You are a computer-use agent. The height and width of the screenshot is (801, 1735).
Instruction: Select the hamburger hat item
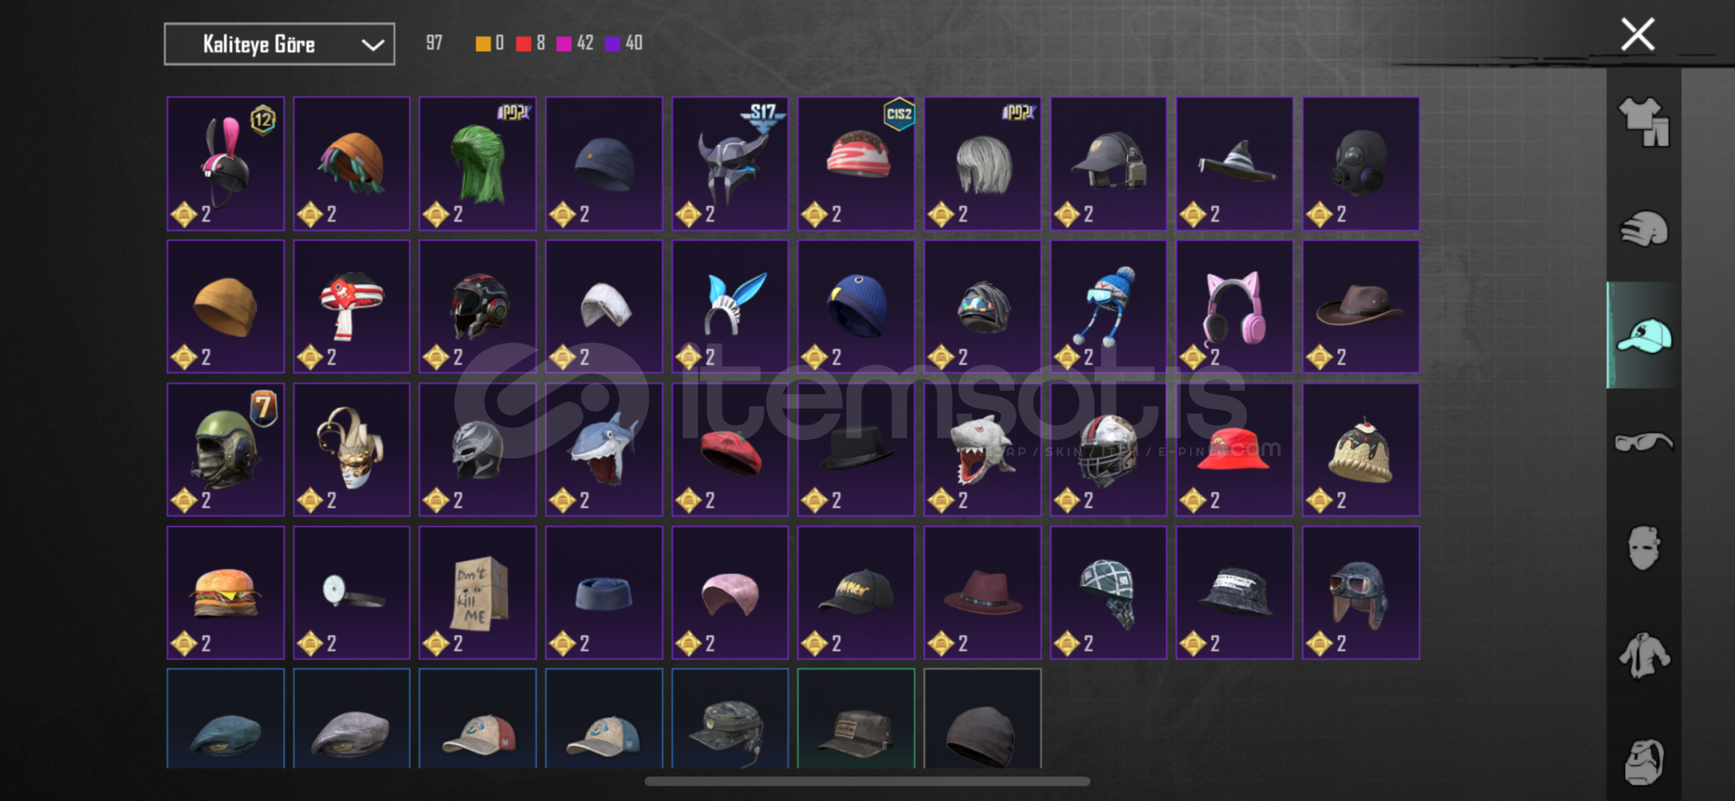(226, 593)
